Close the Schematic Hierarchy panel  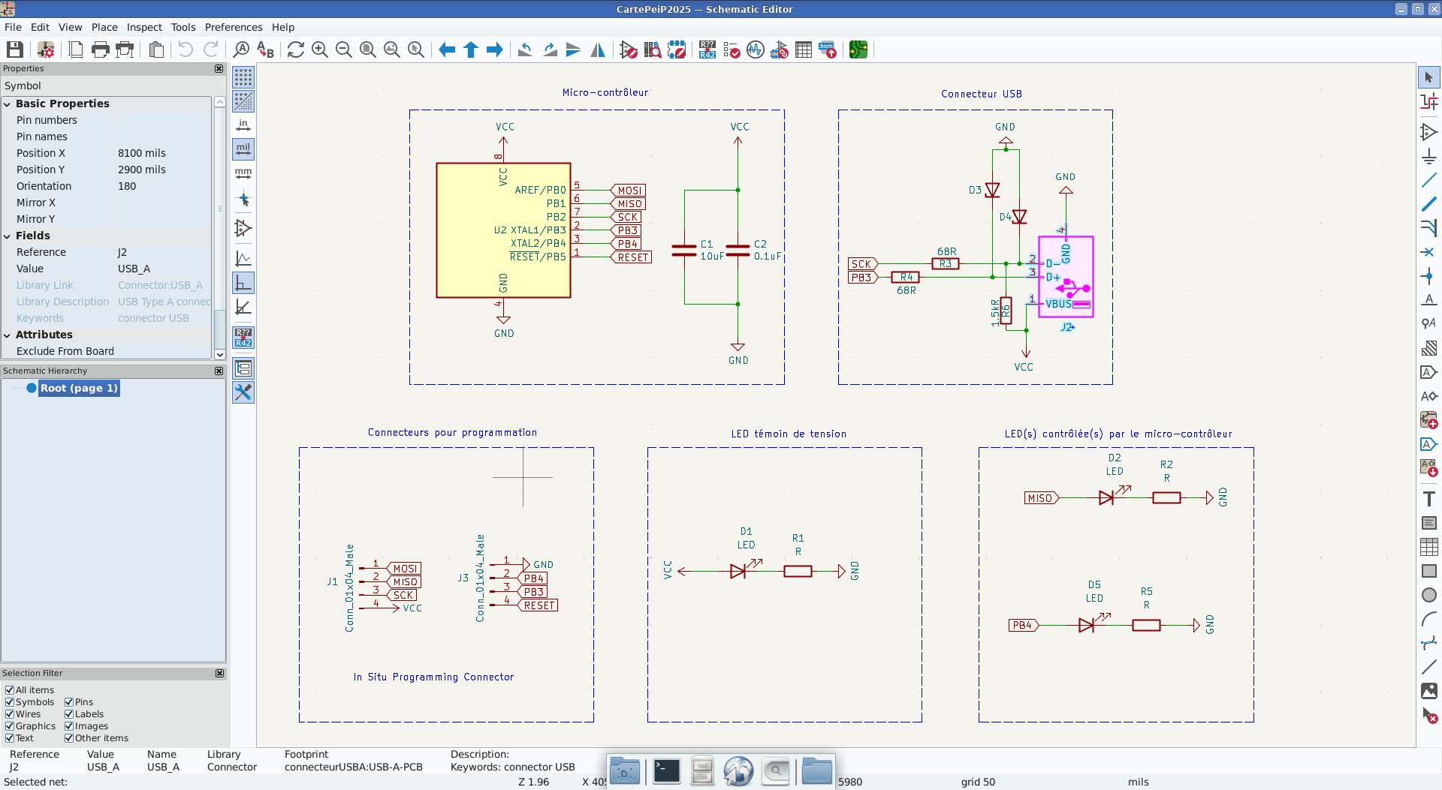(219, 371)
